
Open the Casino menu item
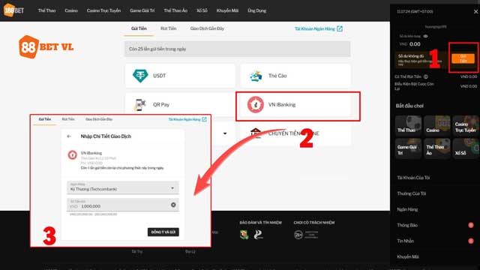[x=71, y=10]
